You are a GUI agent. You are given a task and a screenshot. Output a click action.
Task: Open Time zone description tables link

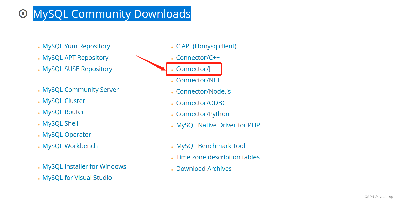(218, 157)
